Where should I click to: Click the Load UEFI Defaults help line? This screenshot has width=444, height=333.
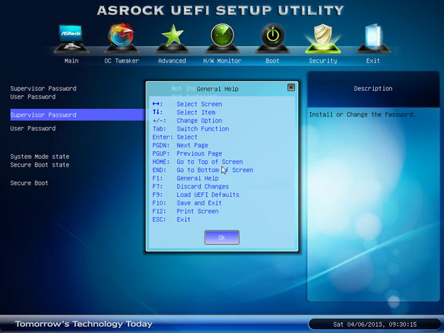[x=196, y=194]
